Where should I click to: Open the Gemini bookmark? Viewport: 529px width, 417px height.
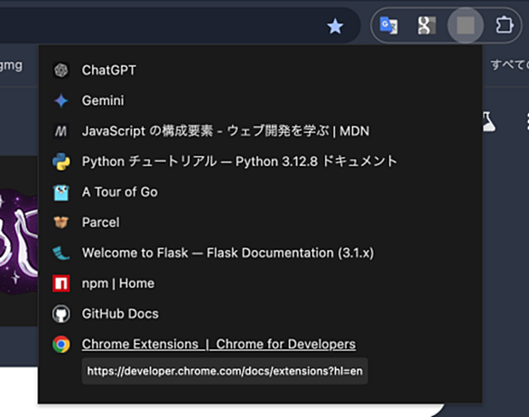click(103, 100)
